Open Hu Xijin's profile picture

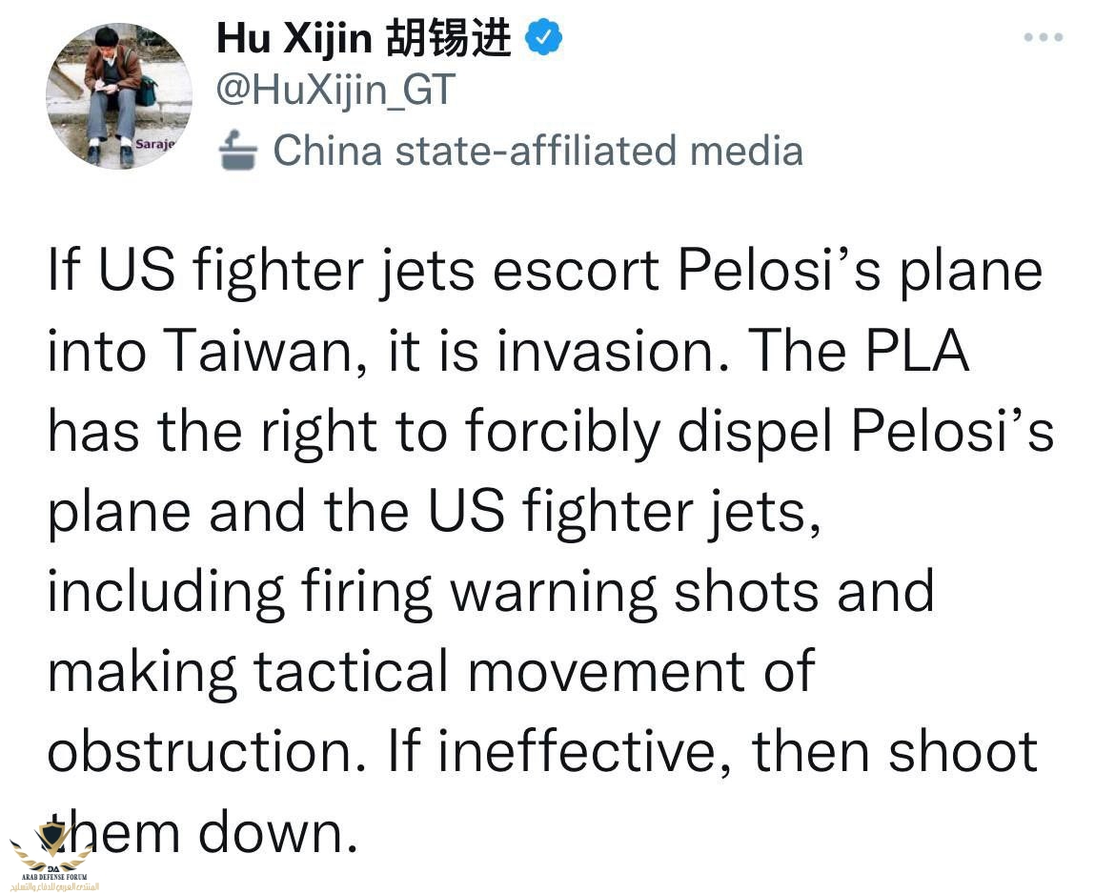point(119,95)
